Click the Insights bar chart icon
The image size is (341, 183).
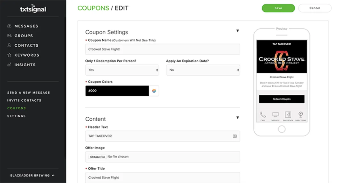point(9,65)
